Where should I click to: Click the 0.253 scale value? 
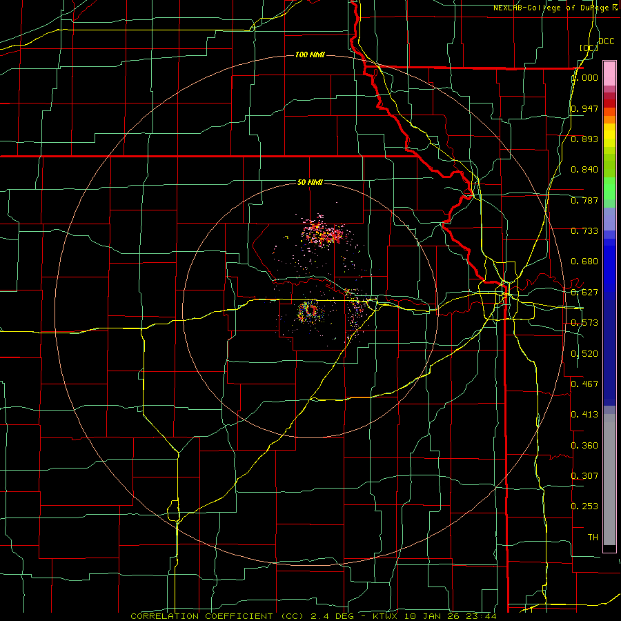(584, 506)
